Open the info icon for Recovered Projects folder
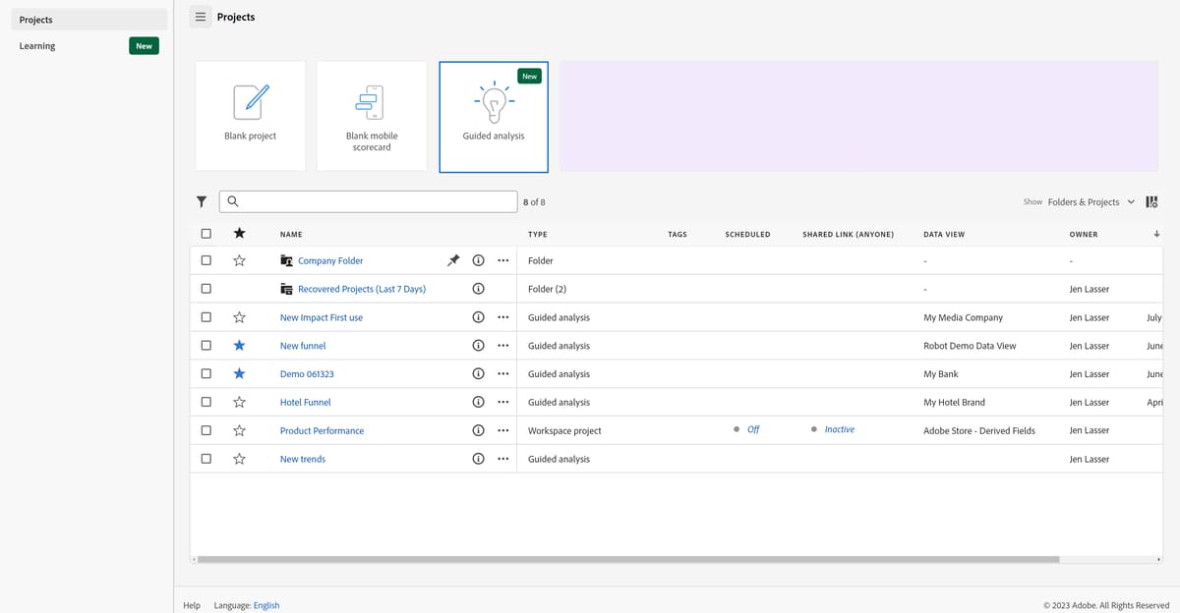 click(478, 288)
